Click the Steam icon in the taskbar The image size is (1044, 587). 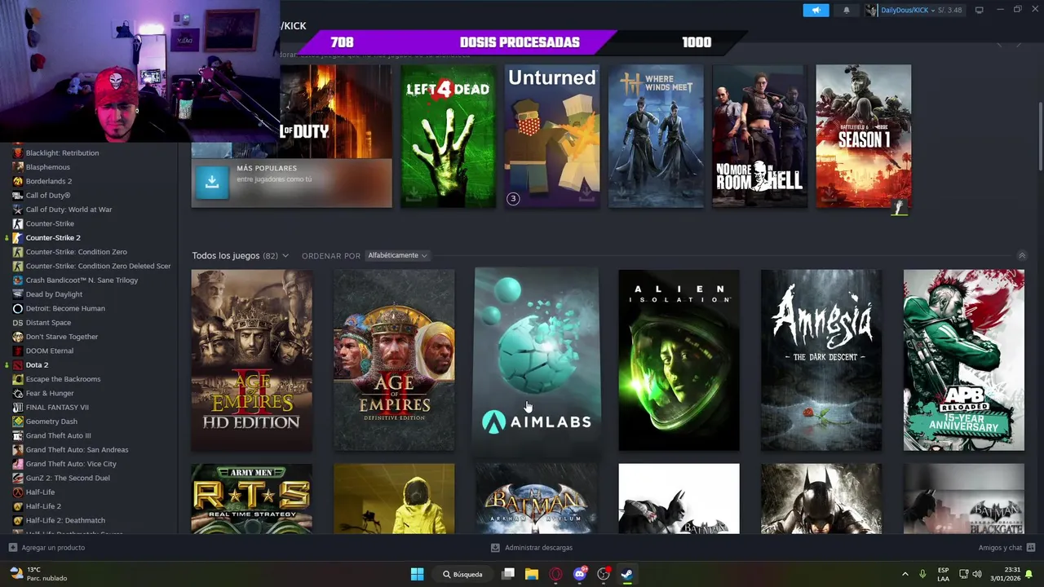click(626, 574)
